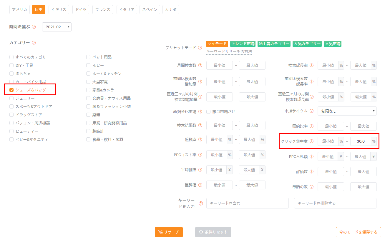
Task: Click help icon for 需給比率
Action: pyautogui.click(x=311, y=126)
